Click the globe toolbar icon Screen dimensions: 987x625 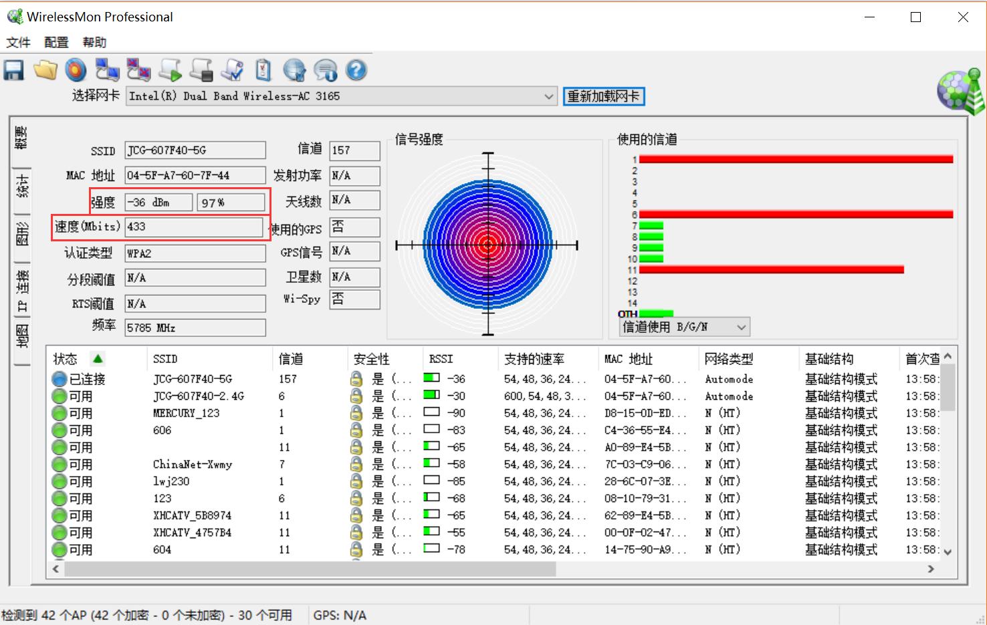click(x=294, y=70)
